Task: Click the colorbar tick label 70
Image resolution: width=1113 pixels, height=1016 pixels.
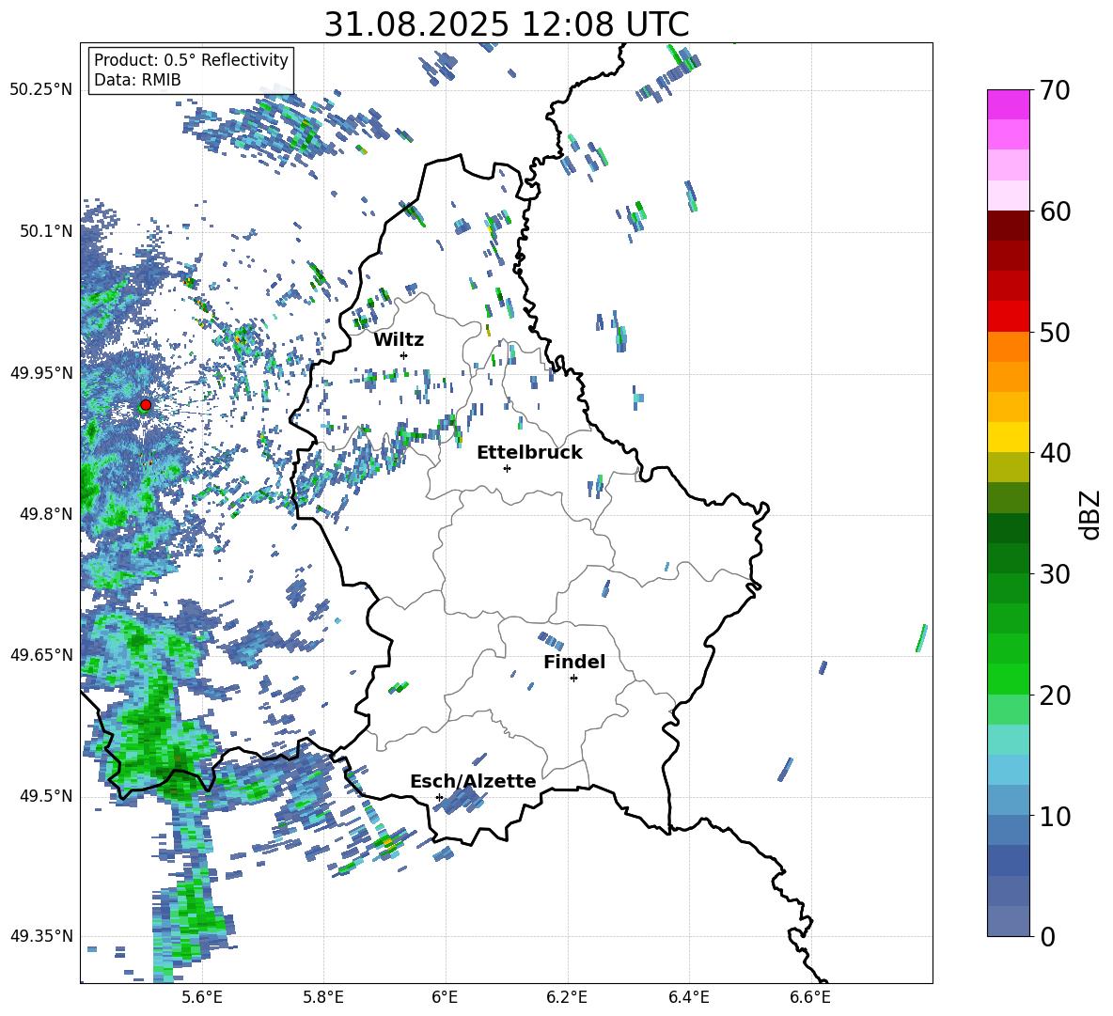Action: (1055, 91)
